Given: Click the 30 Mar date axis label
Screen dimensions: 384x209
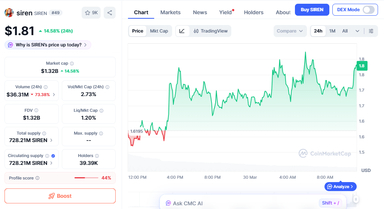Looking at the screenshot, I should click(250, 177).
